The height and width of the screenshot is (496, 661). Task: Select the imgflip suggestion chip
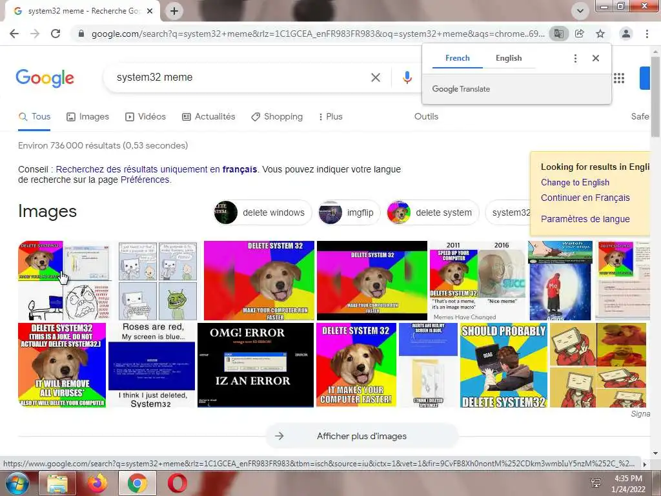click(x=349, y=212)
